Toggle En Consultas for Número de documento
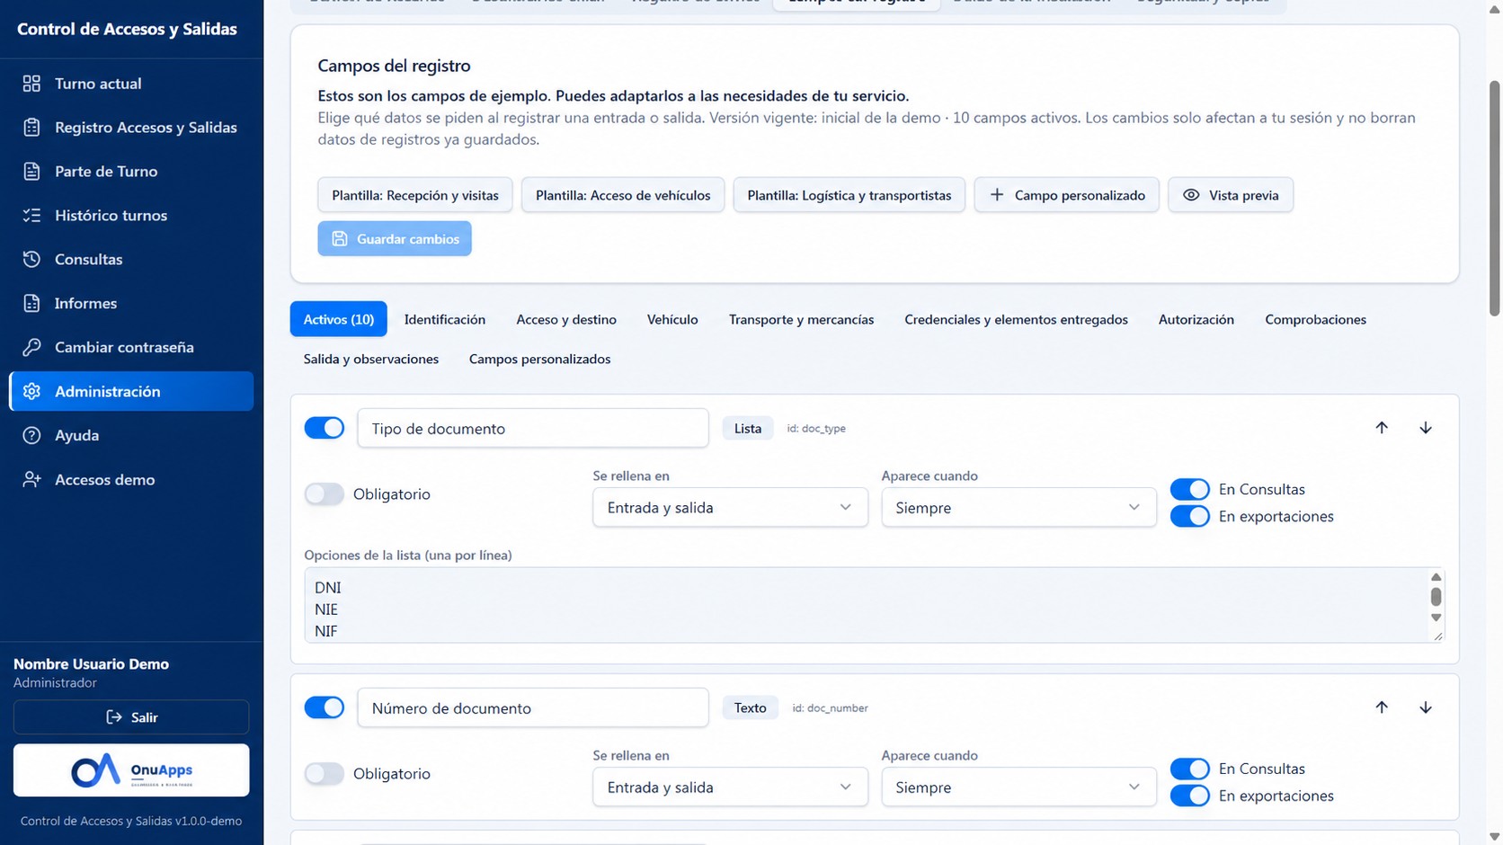This screenshot has height=845, width=1503. point(1190,769)
